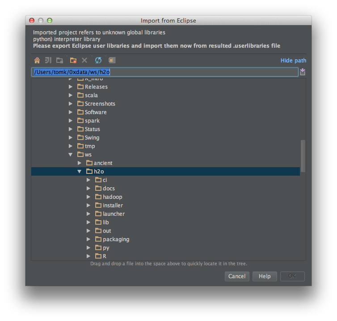
Task: Select the spark folder
Action: click(x=92, y=121)
